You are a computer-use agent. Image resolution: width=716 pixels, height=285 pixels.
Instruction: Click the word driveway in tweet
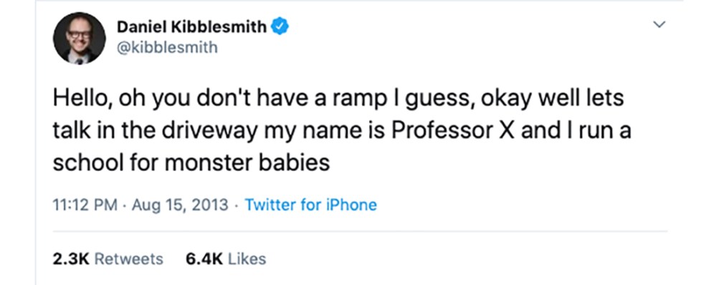tap(209, 132)
